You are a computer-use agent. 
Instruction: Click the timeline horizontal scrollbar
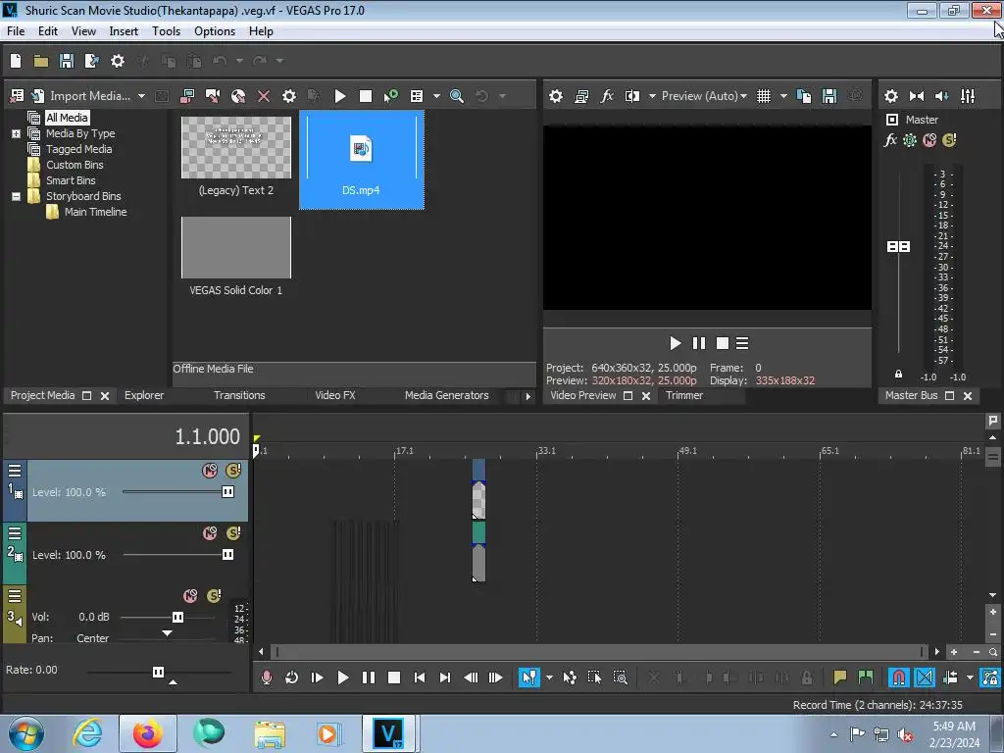[x=599, y=652]
